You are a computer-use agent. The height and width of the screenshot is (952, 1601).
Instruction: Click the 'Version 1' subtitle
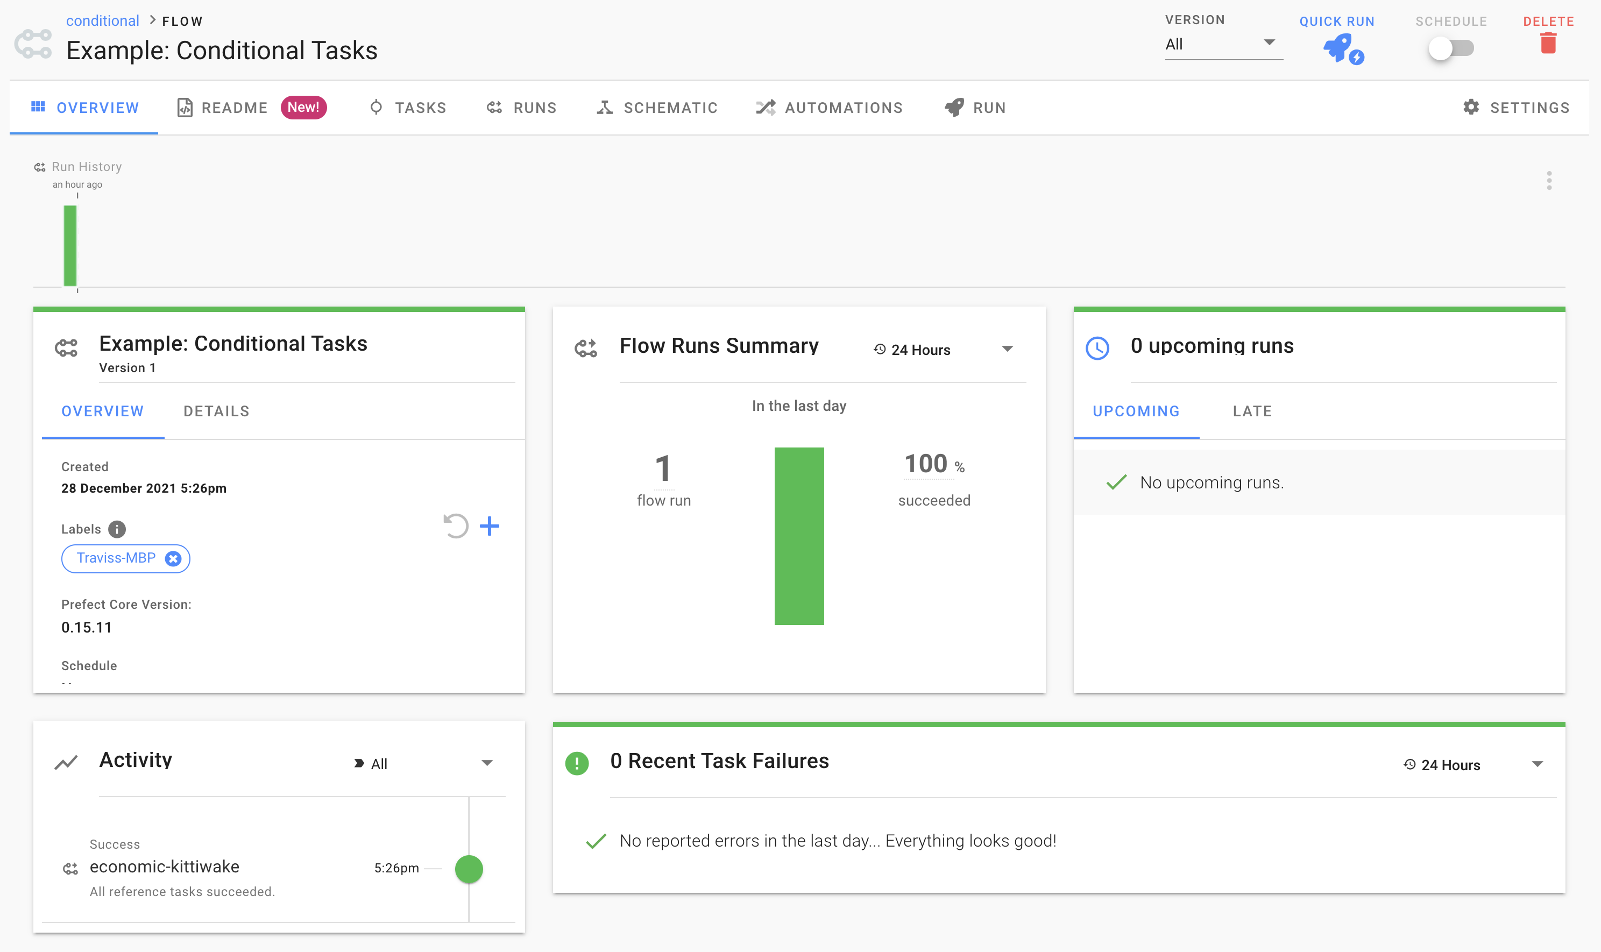click(127, 367)
